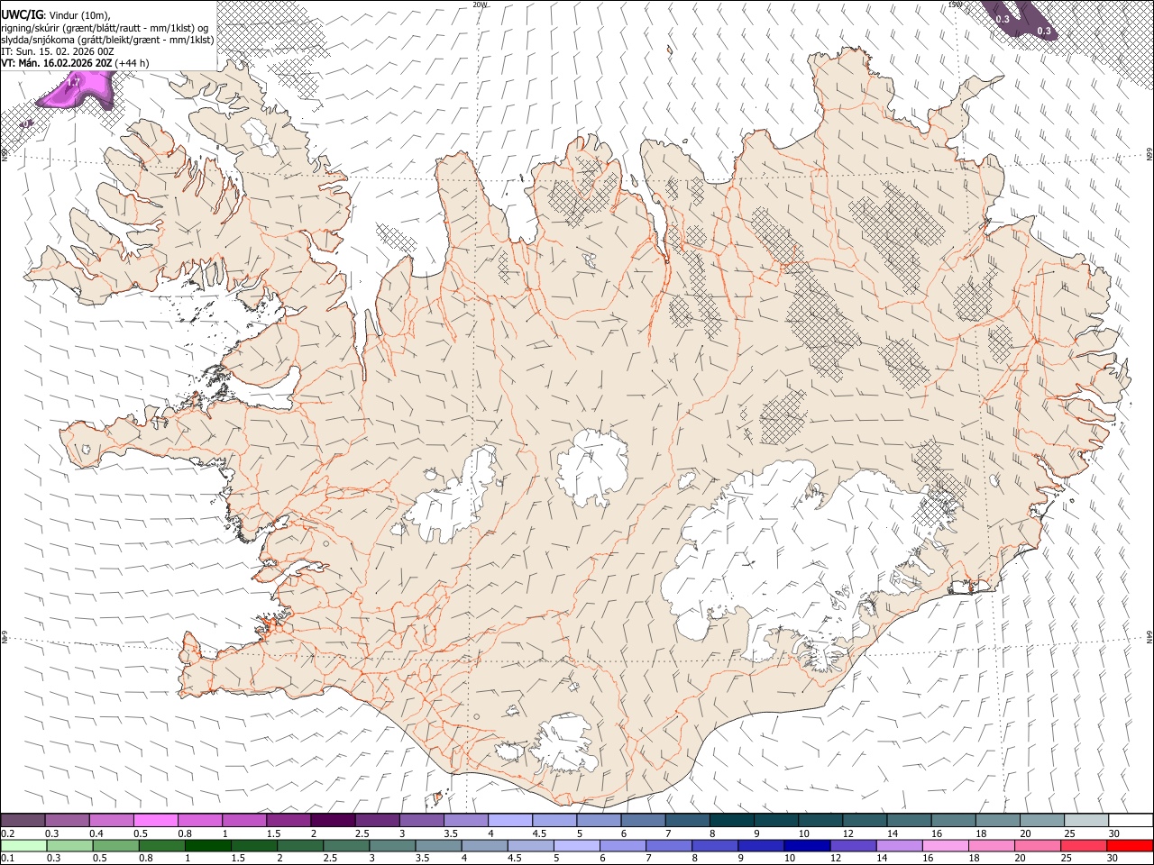Click the '(+44 h)' forecast offset text
1154x865 pixels.
click(133, 63)
